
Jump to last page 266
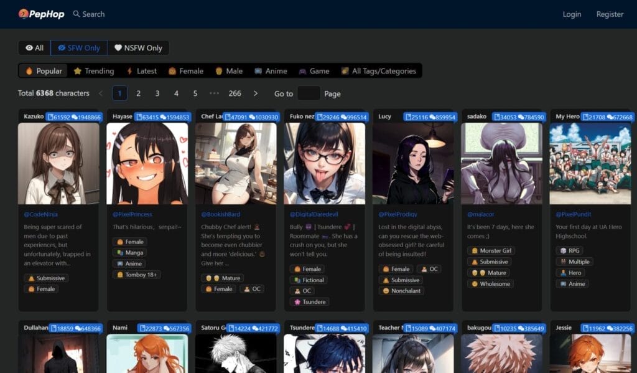pos(235,93)
